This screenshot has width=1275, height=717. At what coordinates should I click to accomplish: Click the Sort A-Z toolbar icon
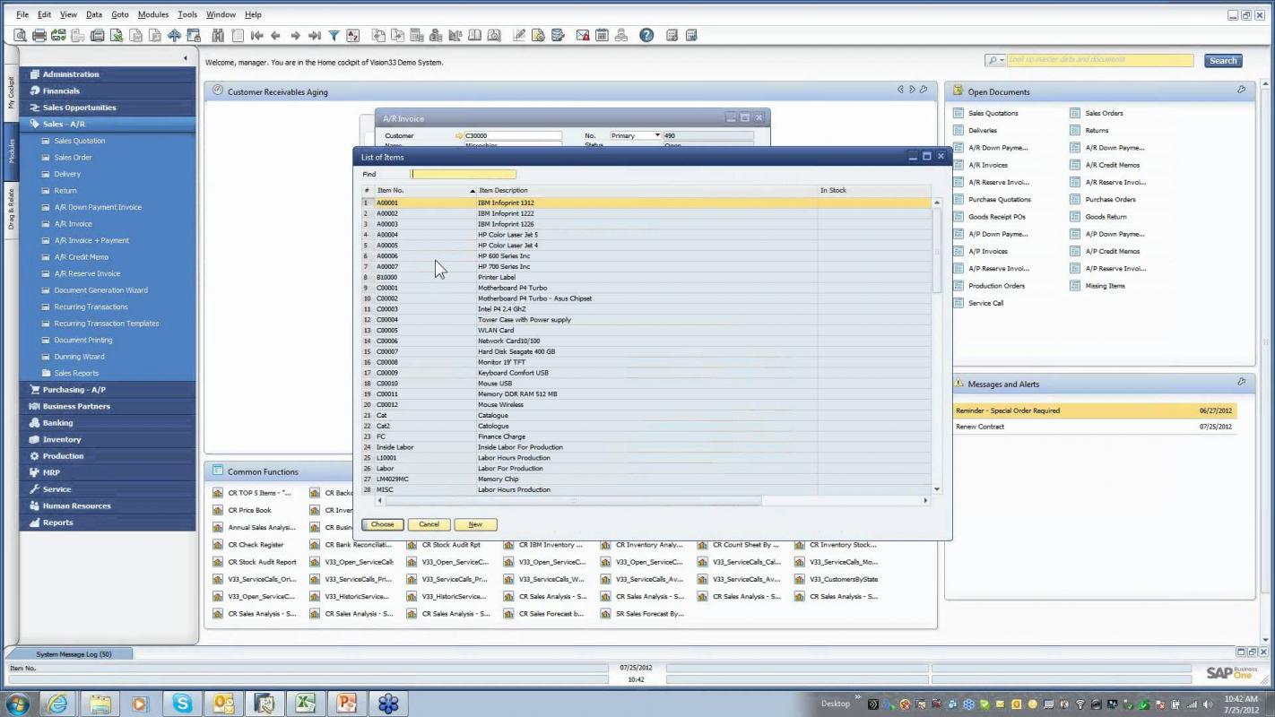(x=352, y=36)
